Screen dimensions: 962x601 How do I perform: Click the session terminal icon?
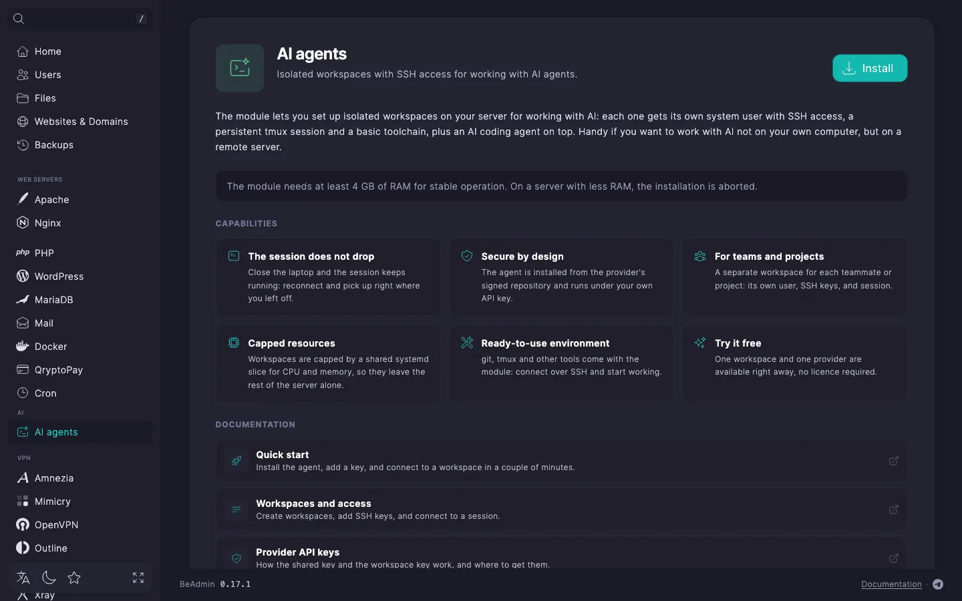[234, 256]
